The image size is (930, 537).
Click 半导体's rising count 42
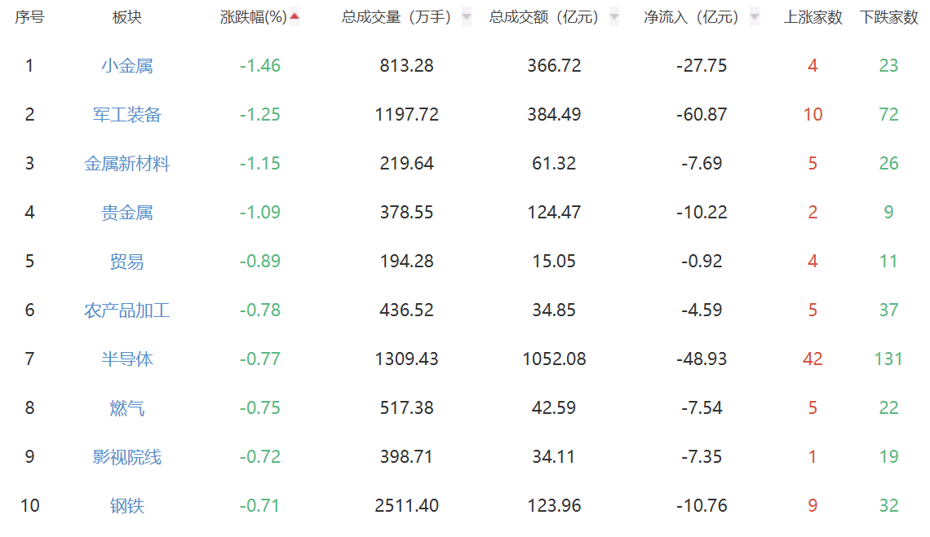(x=813, y=359)
